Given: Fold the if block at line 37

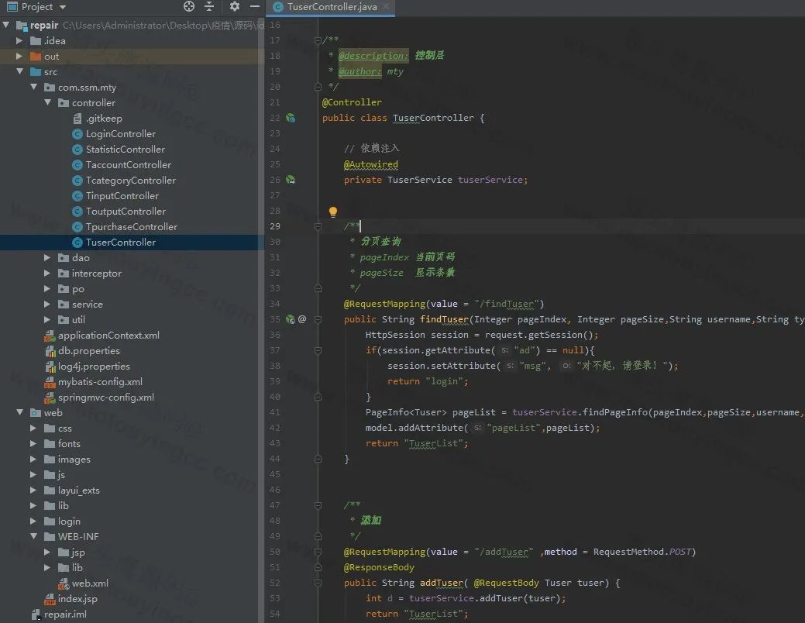Looking at the screenshot, I should click(318, 350).
